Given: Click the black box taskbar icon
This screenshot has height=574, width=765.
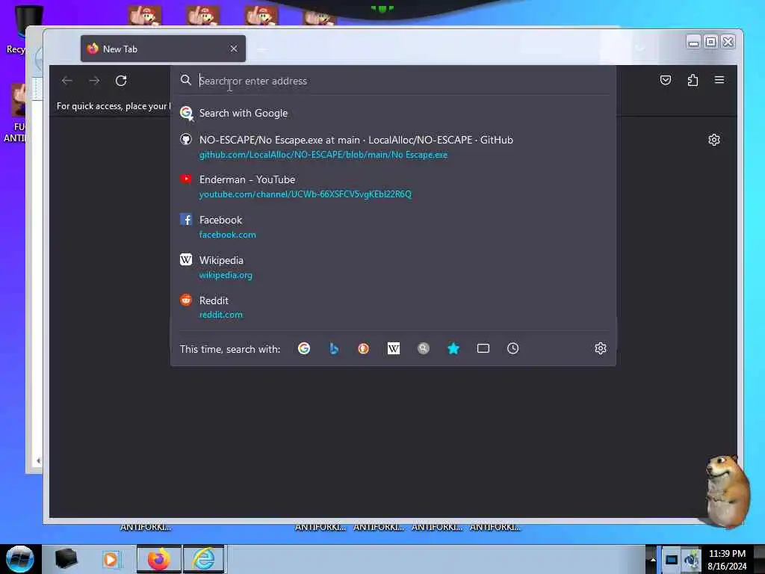Looking at the screenshot, I should pos(66,559).
